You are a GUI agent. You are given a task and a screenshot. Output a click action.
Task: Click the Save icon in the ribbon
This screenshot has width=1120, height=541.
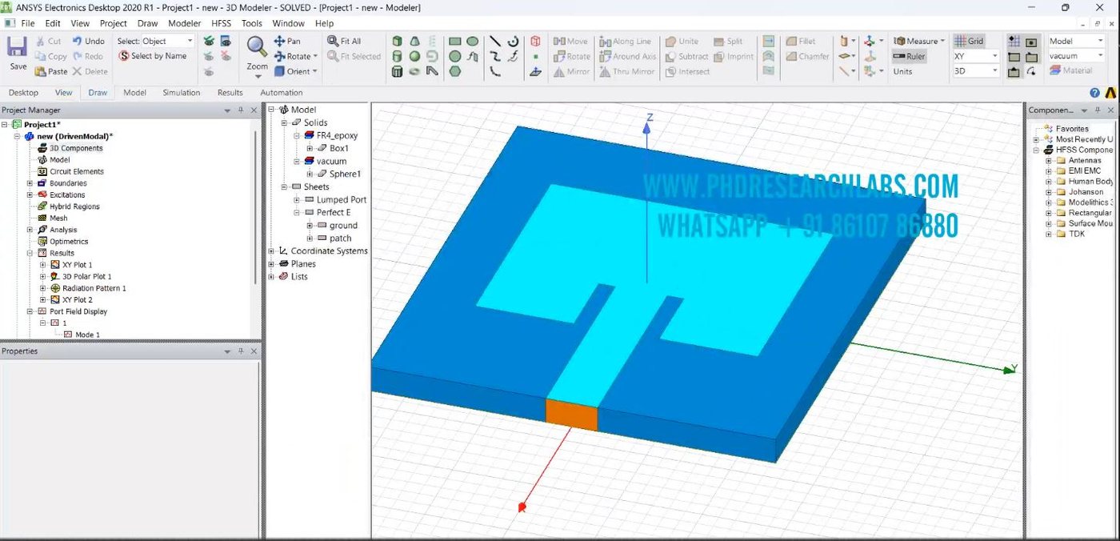click(x=18, y=47)
